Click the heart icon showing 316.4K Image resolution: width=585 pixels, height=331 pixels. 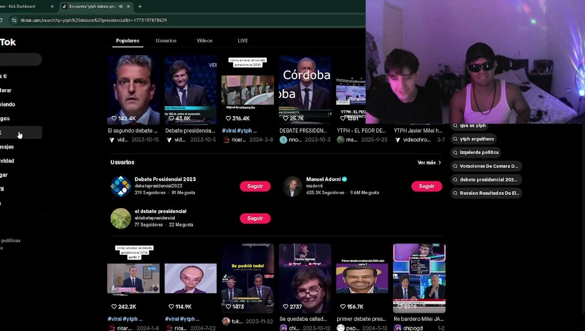[228, 119]
